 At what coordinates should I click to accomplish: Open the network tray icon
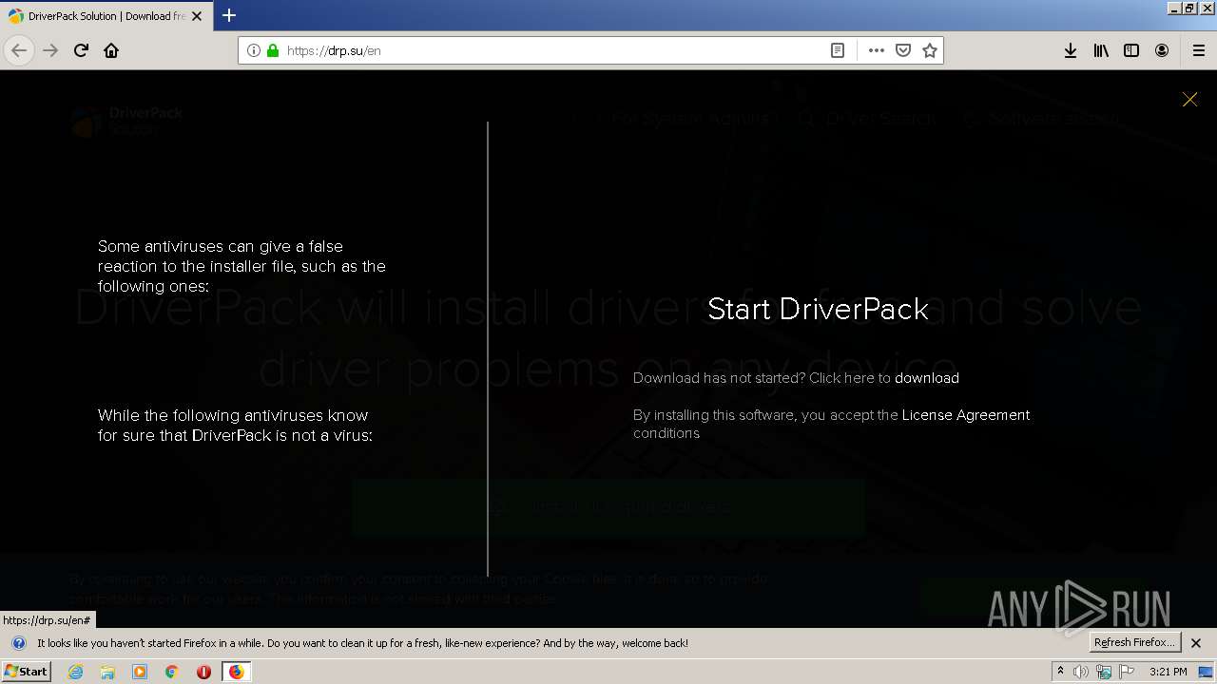pyautogui.click(x=1104, y=672)
